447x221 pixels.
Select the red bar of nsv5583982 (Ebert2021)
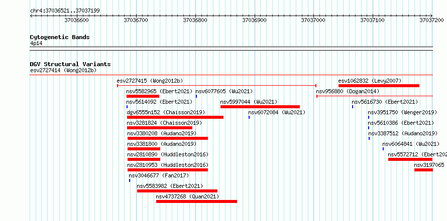[177, 191]
